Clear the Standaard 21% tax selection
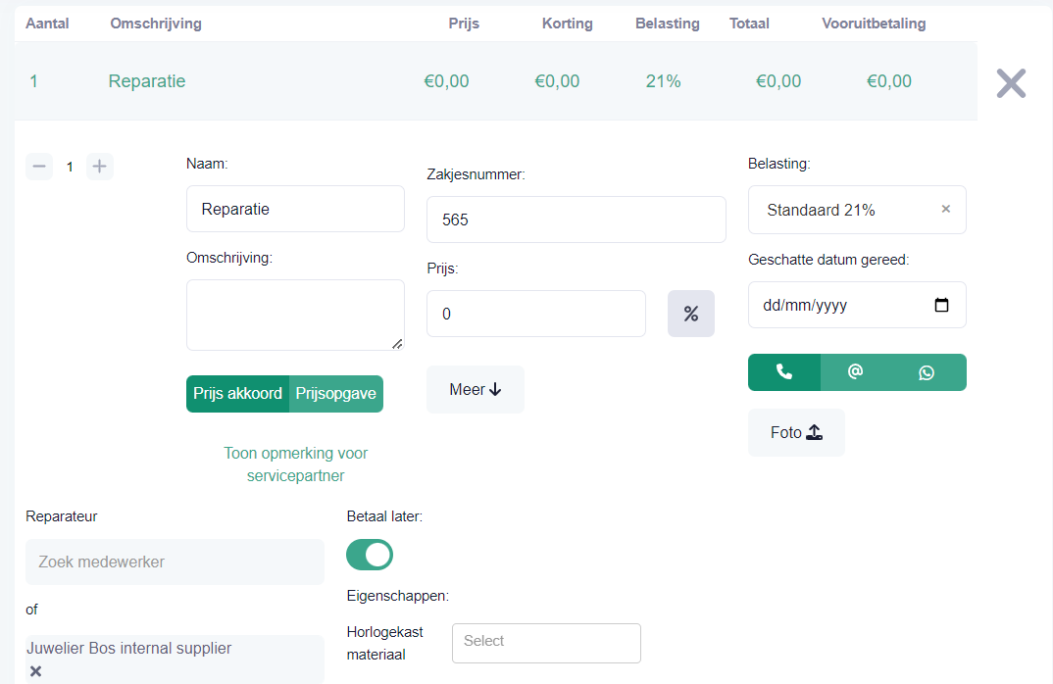The image size is (1053, 684). pyautogui.click(x=945, y=210)
